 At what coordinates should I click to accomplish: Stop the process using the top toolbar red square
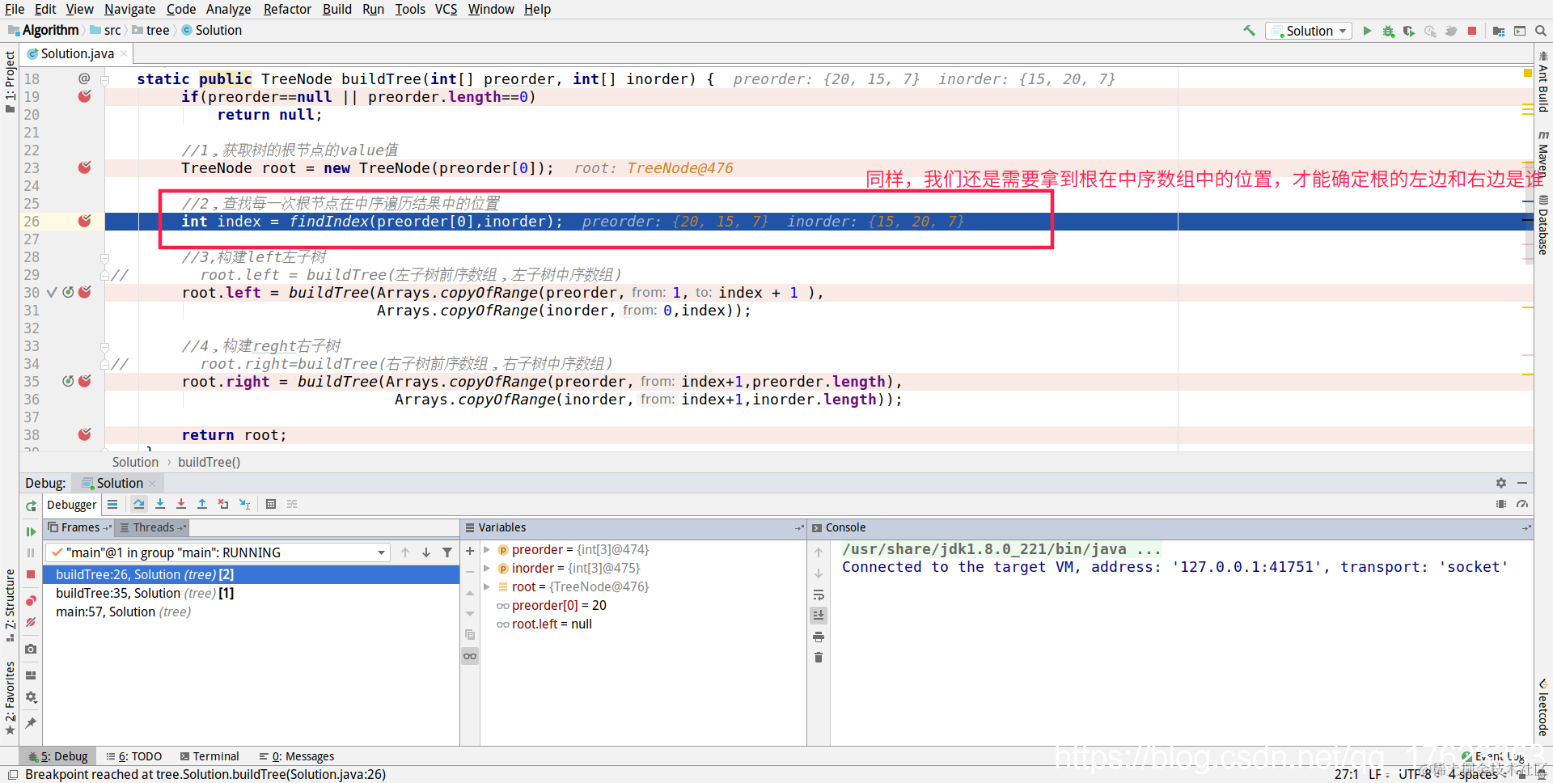tap(1472, 31)
